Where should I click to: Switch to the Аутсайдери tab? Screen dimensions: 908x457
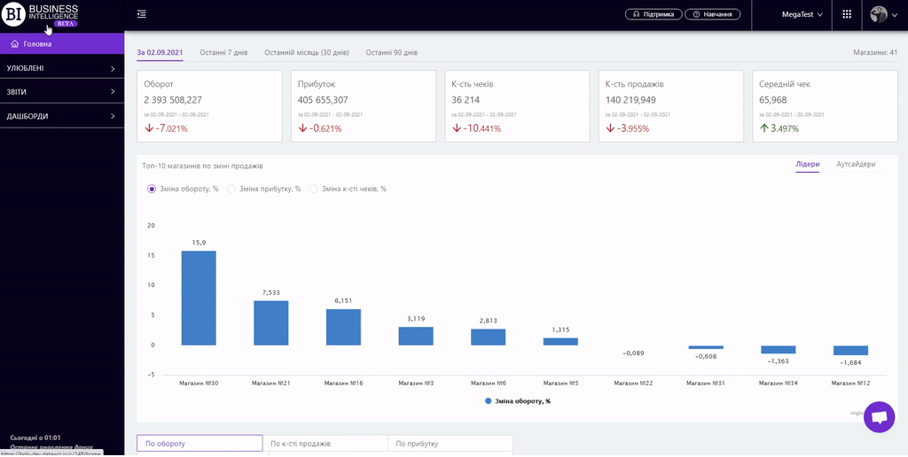point(856,165)
